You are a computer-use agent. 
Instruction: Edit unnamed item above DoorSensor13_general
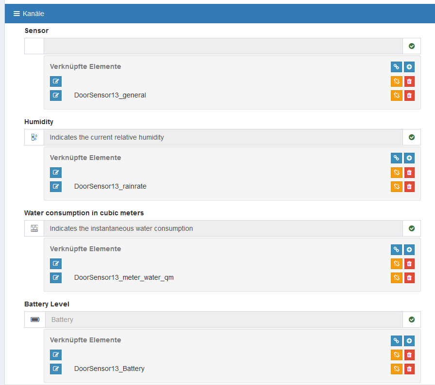point(56,81)
